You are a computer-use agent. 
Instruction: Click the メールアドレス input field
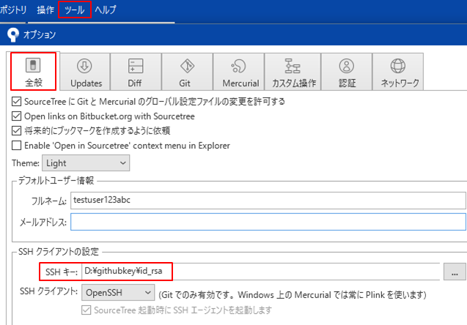[268, 222]
